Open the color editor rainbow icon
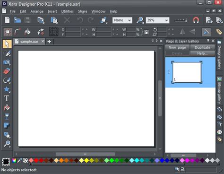The image size is (224, 174). tap(14, 161)
